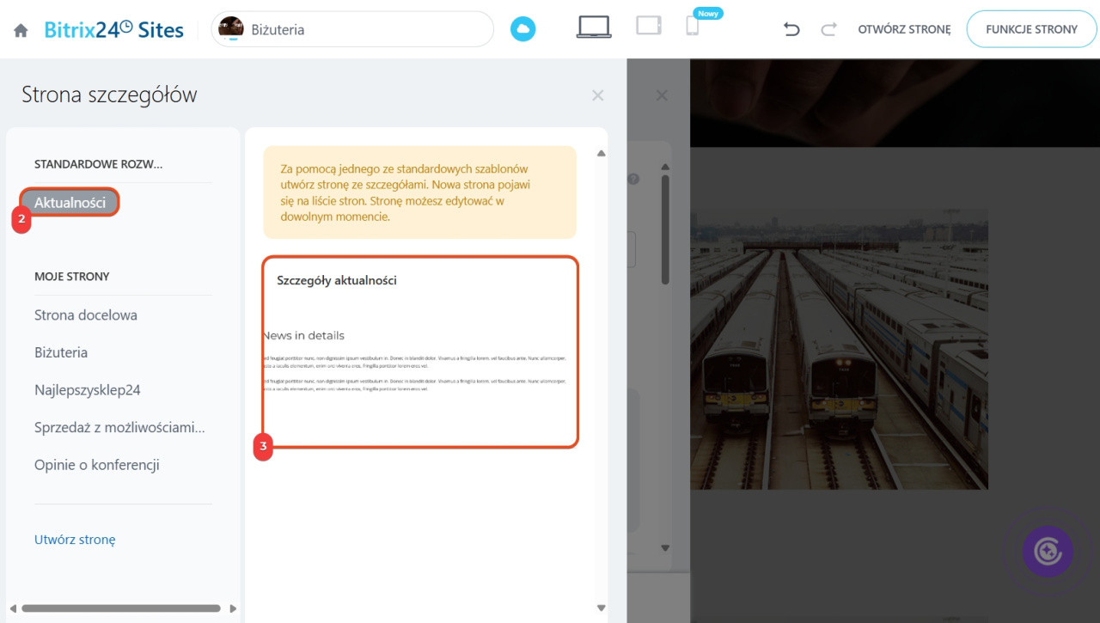Click left arrow of sidebar horizontal scrollbar
Image resolution: width=1100 pixels, height=623 pixels.
pyautogui.click(x=13, y=608)
